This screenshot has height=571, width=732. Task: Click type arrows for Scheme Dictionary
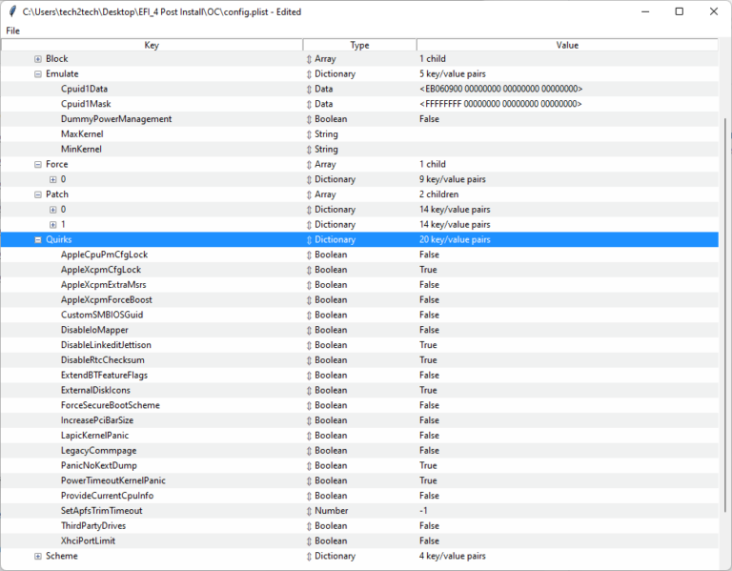click(309, 556)
